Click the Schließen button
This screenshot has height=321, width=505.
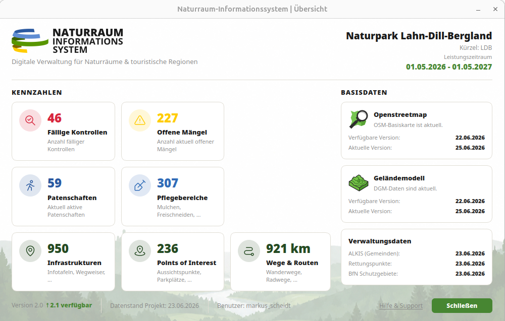click(x=462, y=305)
